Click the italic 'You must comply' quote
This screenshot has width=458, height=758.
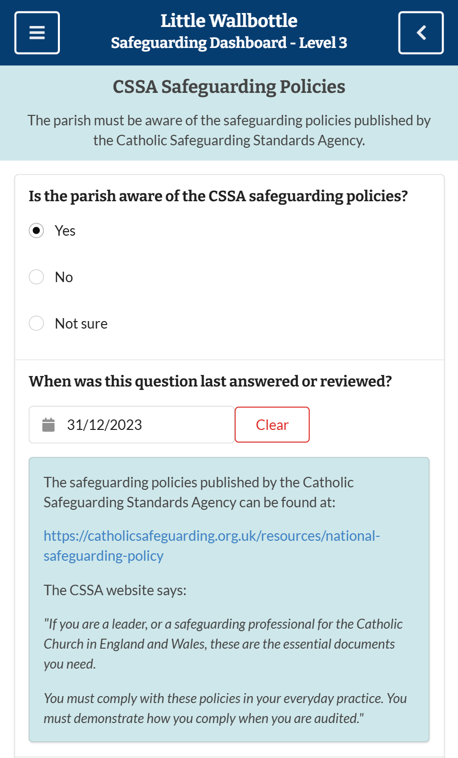(x=225, y=708)
